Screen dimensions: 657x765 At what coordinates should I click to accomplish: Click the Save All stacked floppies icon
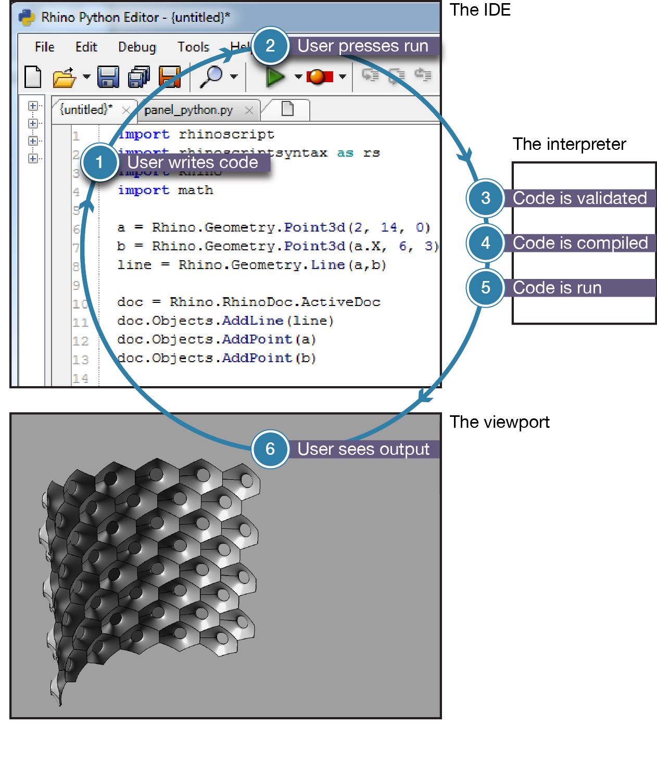pos(138,77)
